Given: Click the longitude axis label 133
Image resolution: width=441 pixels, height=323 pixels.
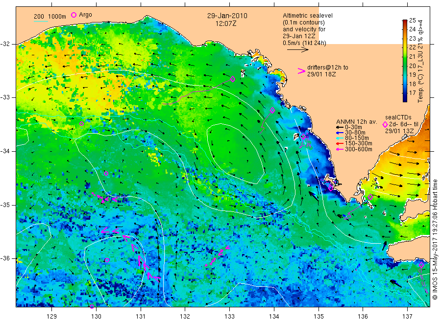Looking at the screenshot, I should 229,317.
